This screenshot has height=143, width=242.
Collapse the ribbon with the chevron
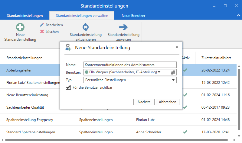[238, 15]
